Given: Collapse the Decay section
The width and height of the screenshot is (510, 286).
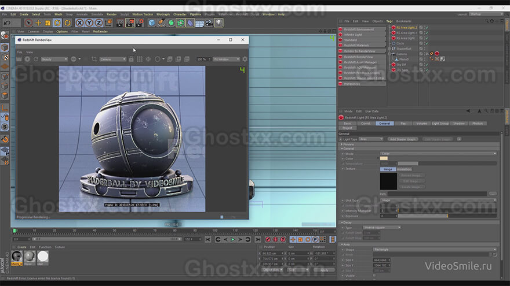Looking at the screenshot, I should point(342,223).
